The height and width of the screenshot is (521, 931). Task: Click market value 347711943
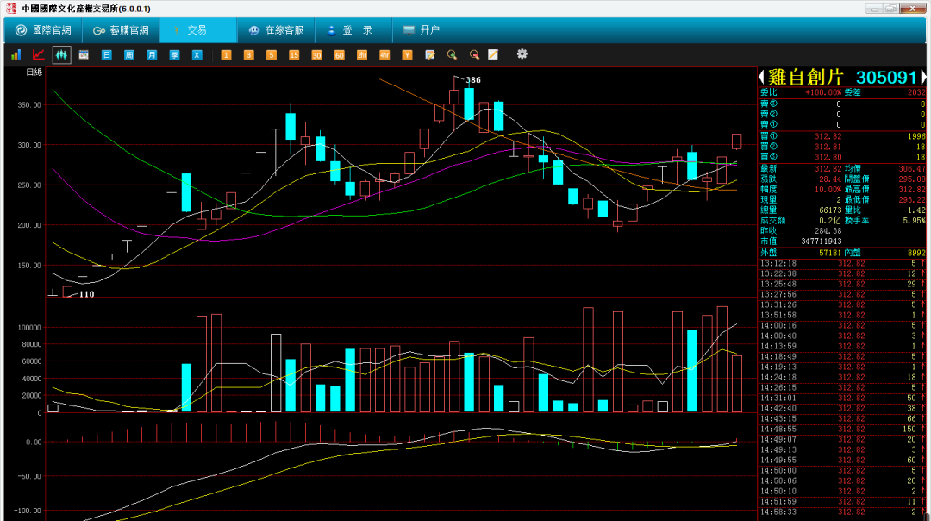(822, 242)
